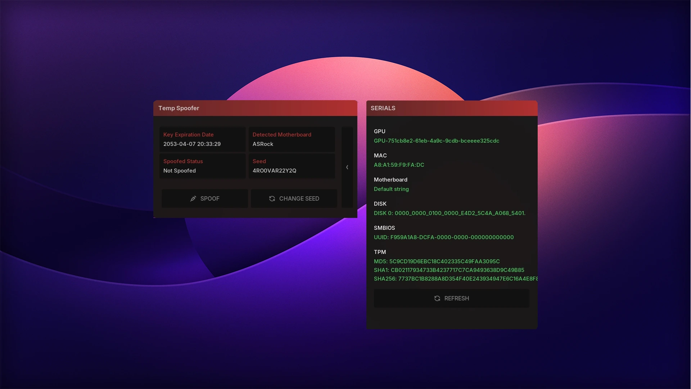Click the DISK 0 serial value
This screenshot has height=389, width=691.
click(450, 213)
